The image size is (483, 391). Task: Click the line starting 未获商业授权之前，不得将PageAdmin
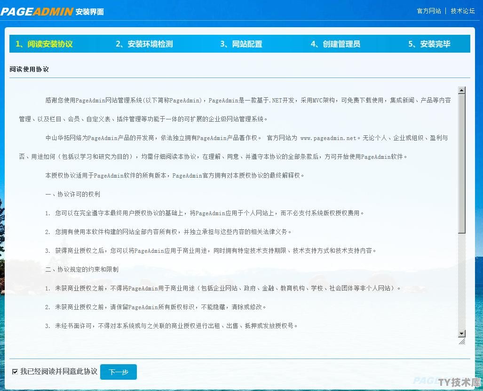click(223, 288)
